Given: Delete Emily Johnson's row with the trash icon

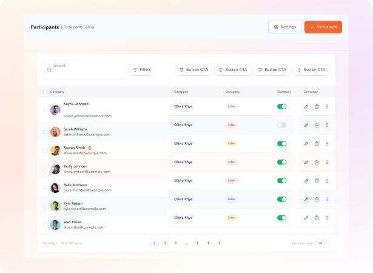Looking at the screenshot, I should point(317,162).
